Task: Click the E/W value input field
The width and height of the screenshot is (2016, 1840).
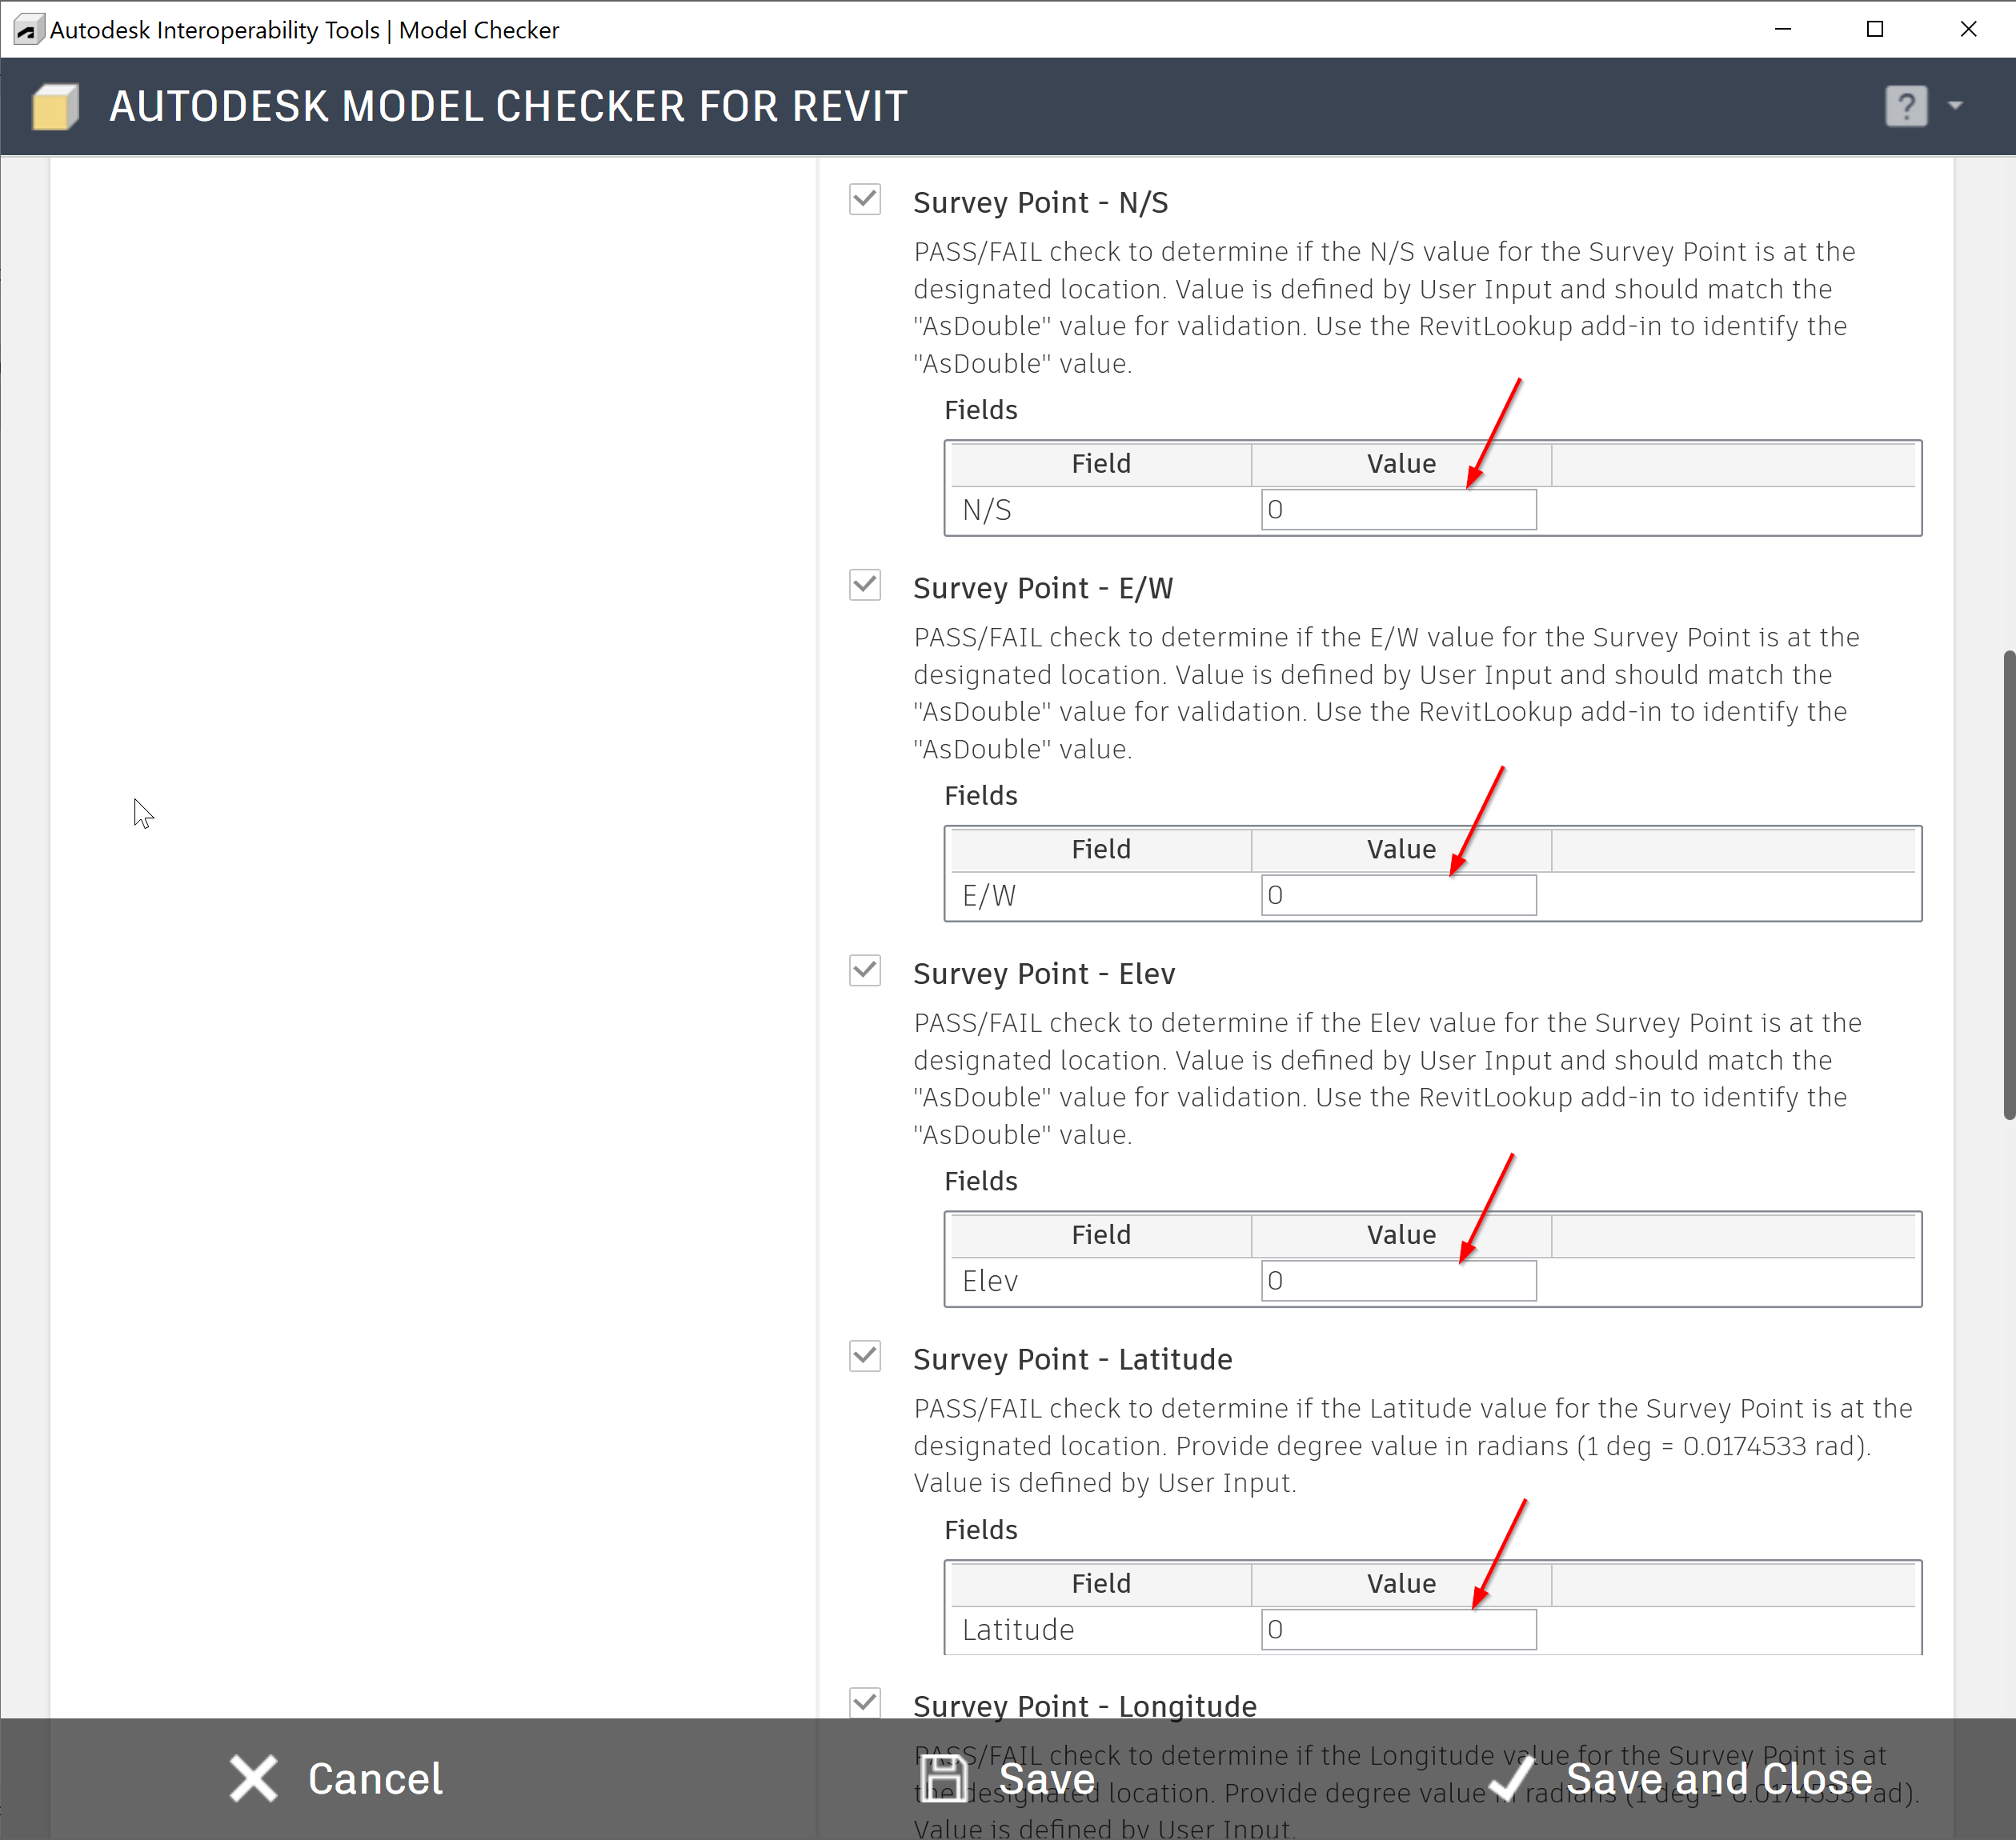Action: [1398, 895]
